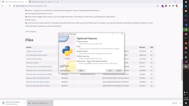Open Windows x86-64 executable installer link
189x106 pixels.
(39, 70)
